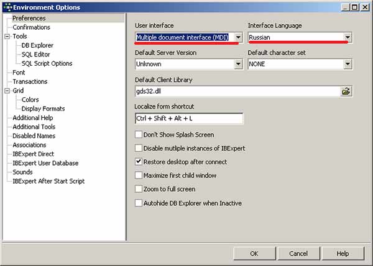Enable Don't Show Splash Screen checkbox

138,135
